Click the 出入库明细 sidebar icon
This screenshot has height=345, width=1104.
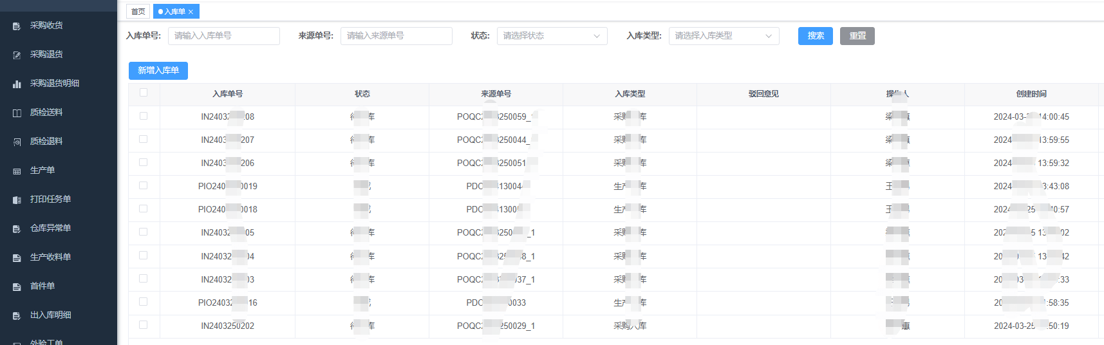[x=17, y=316]
